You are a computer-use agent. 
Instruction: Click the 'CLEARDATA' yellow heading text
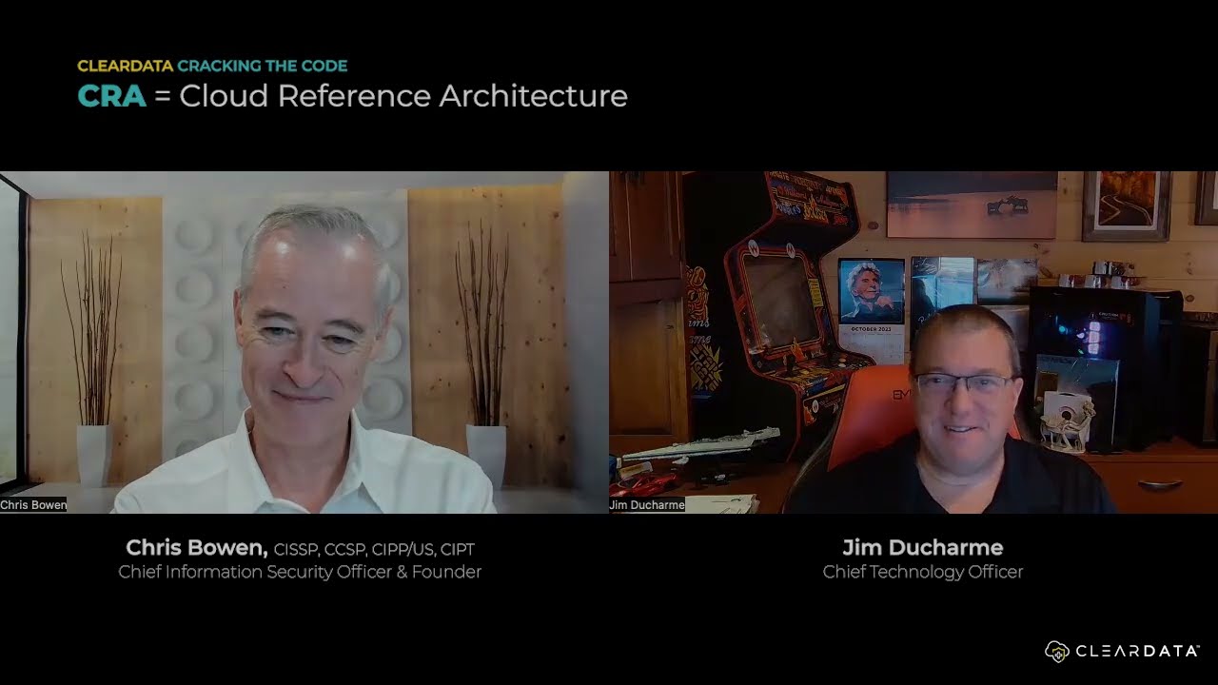click(x=125, y=66)
